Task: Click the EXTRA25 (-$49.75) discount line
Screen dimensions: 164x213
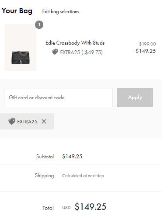Action: pyautogui.click(x=81, y=52)
